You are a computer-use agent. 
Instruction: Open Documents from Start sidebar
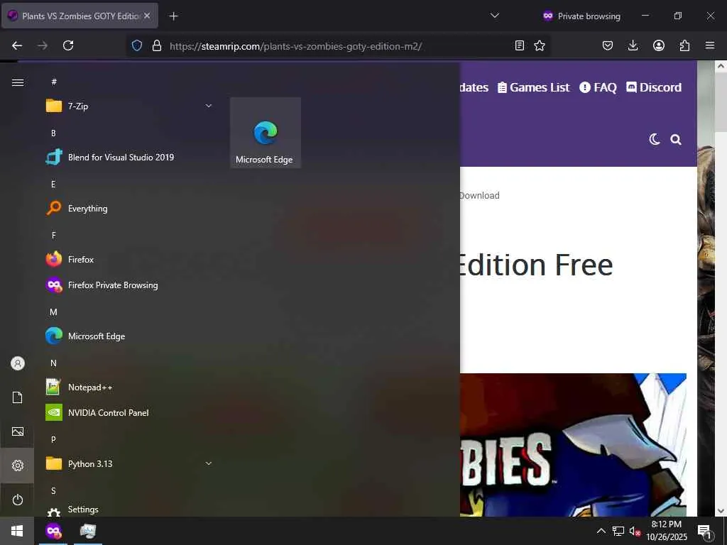point(18,397)
